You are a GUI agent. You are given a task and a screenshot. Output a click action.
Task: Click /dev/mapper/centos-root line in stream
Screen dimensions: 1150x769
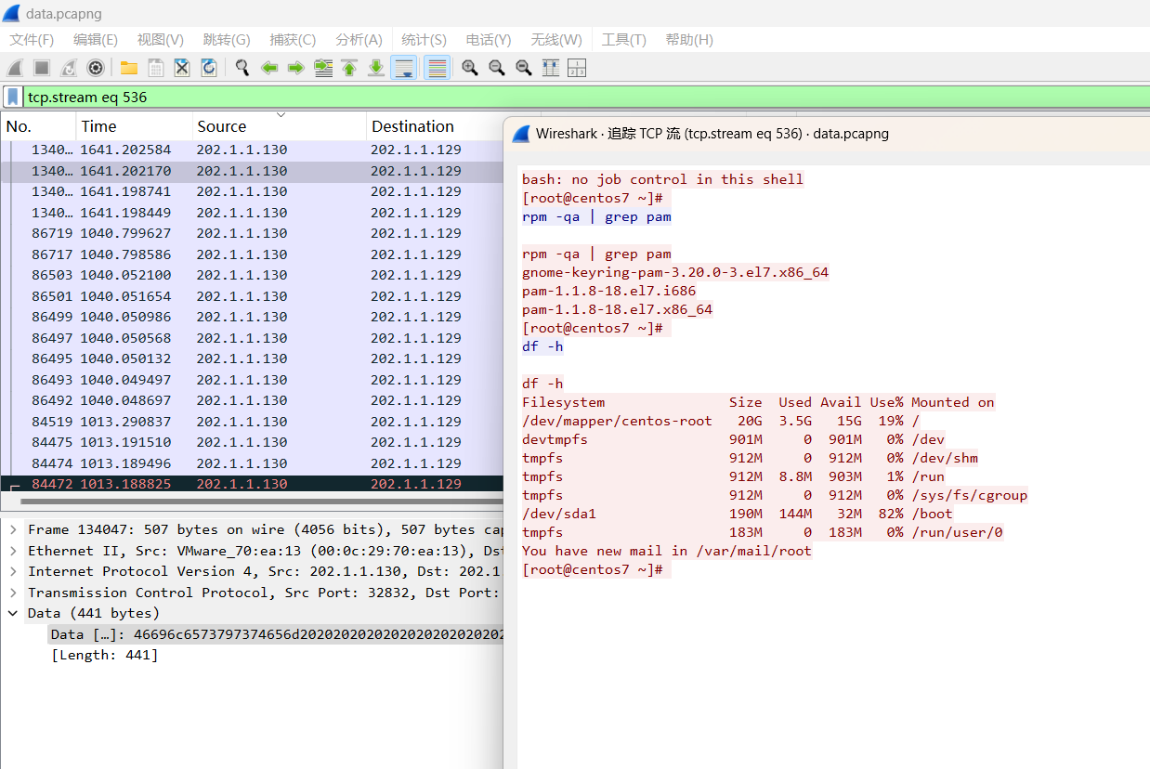point(721,421)
